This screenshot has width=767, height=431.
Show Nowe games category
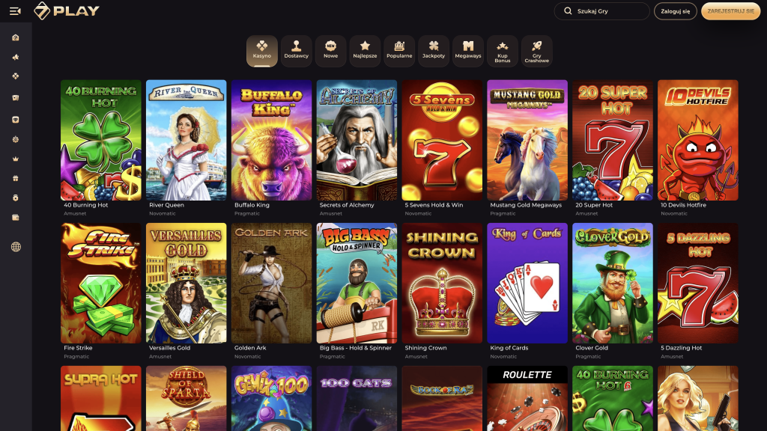pos(330,51)
